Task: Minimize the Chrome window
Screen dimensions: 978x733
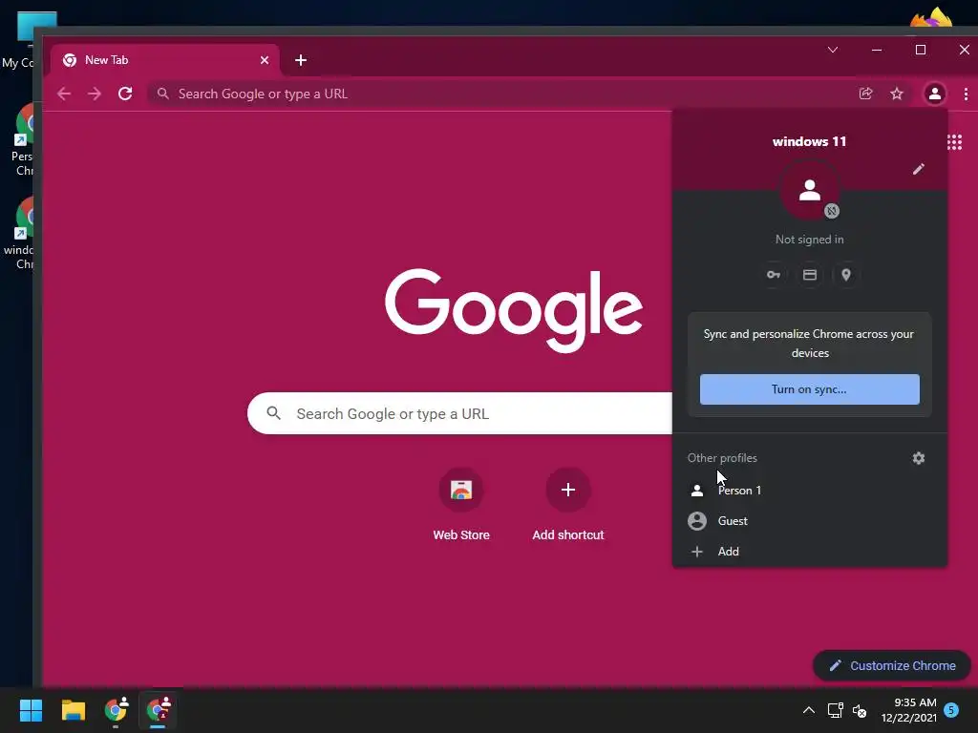Action: [877, 50]
